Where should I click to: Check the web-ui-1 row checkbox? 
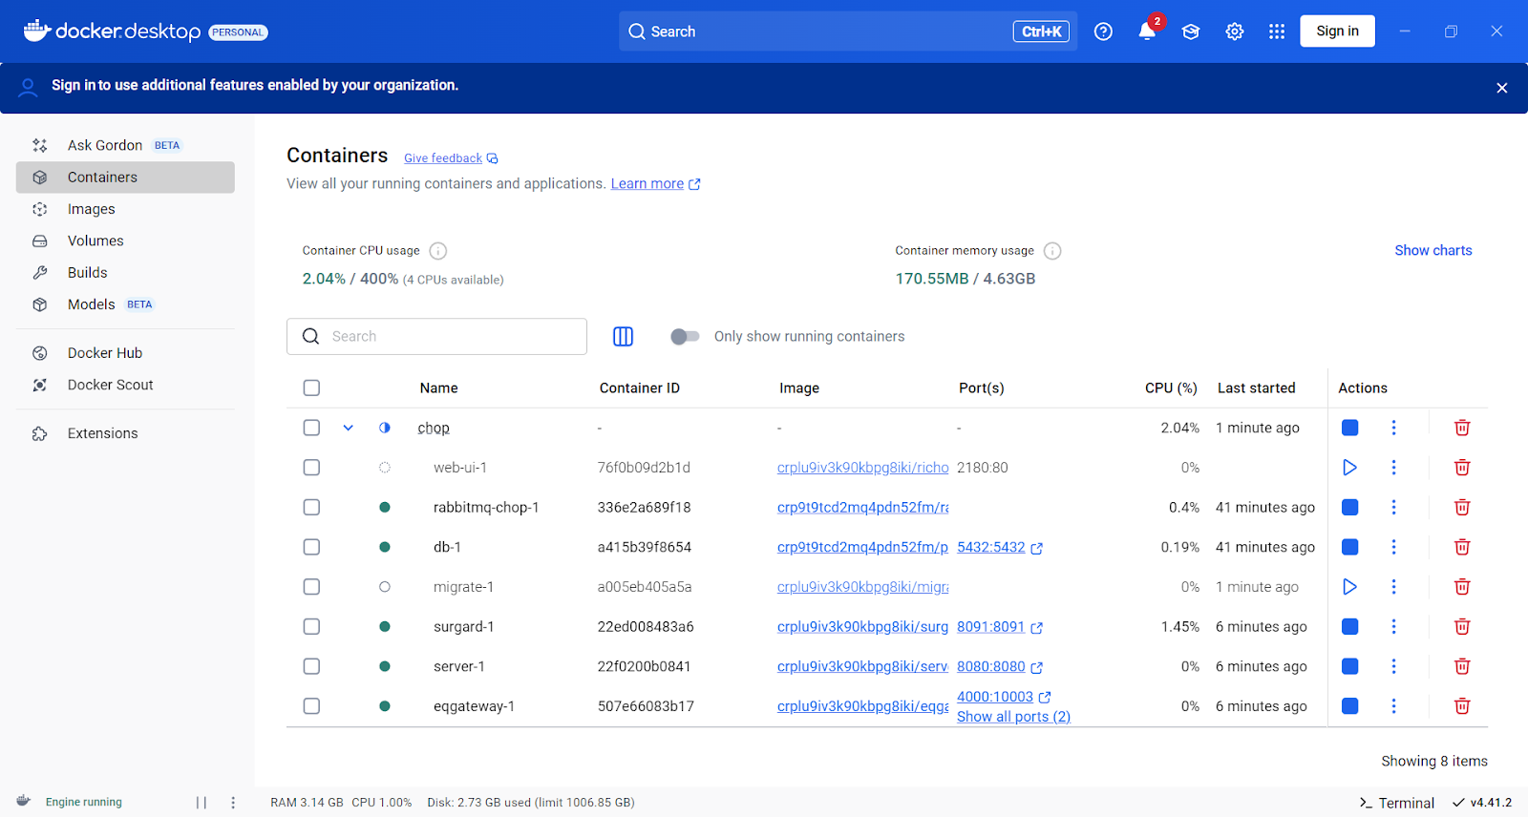(311, 468)
